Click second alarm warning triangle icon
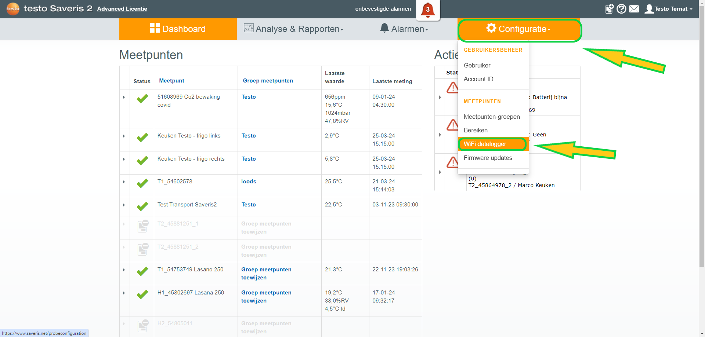 pyautogui.click(x=452, y=125)
